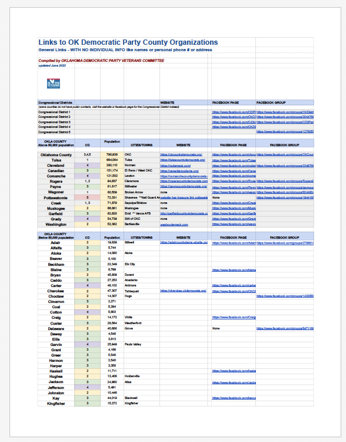Open Pottawatomie Facebook group link
346x442 pixels.
point(285,197)
